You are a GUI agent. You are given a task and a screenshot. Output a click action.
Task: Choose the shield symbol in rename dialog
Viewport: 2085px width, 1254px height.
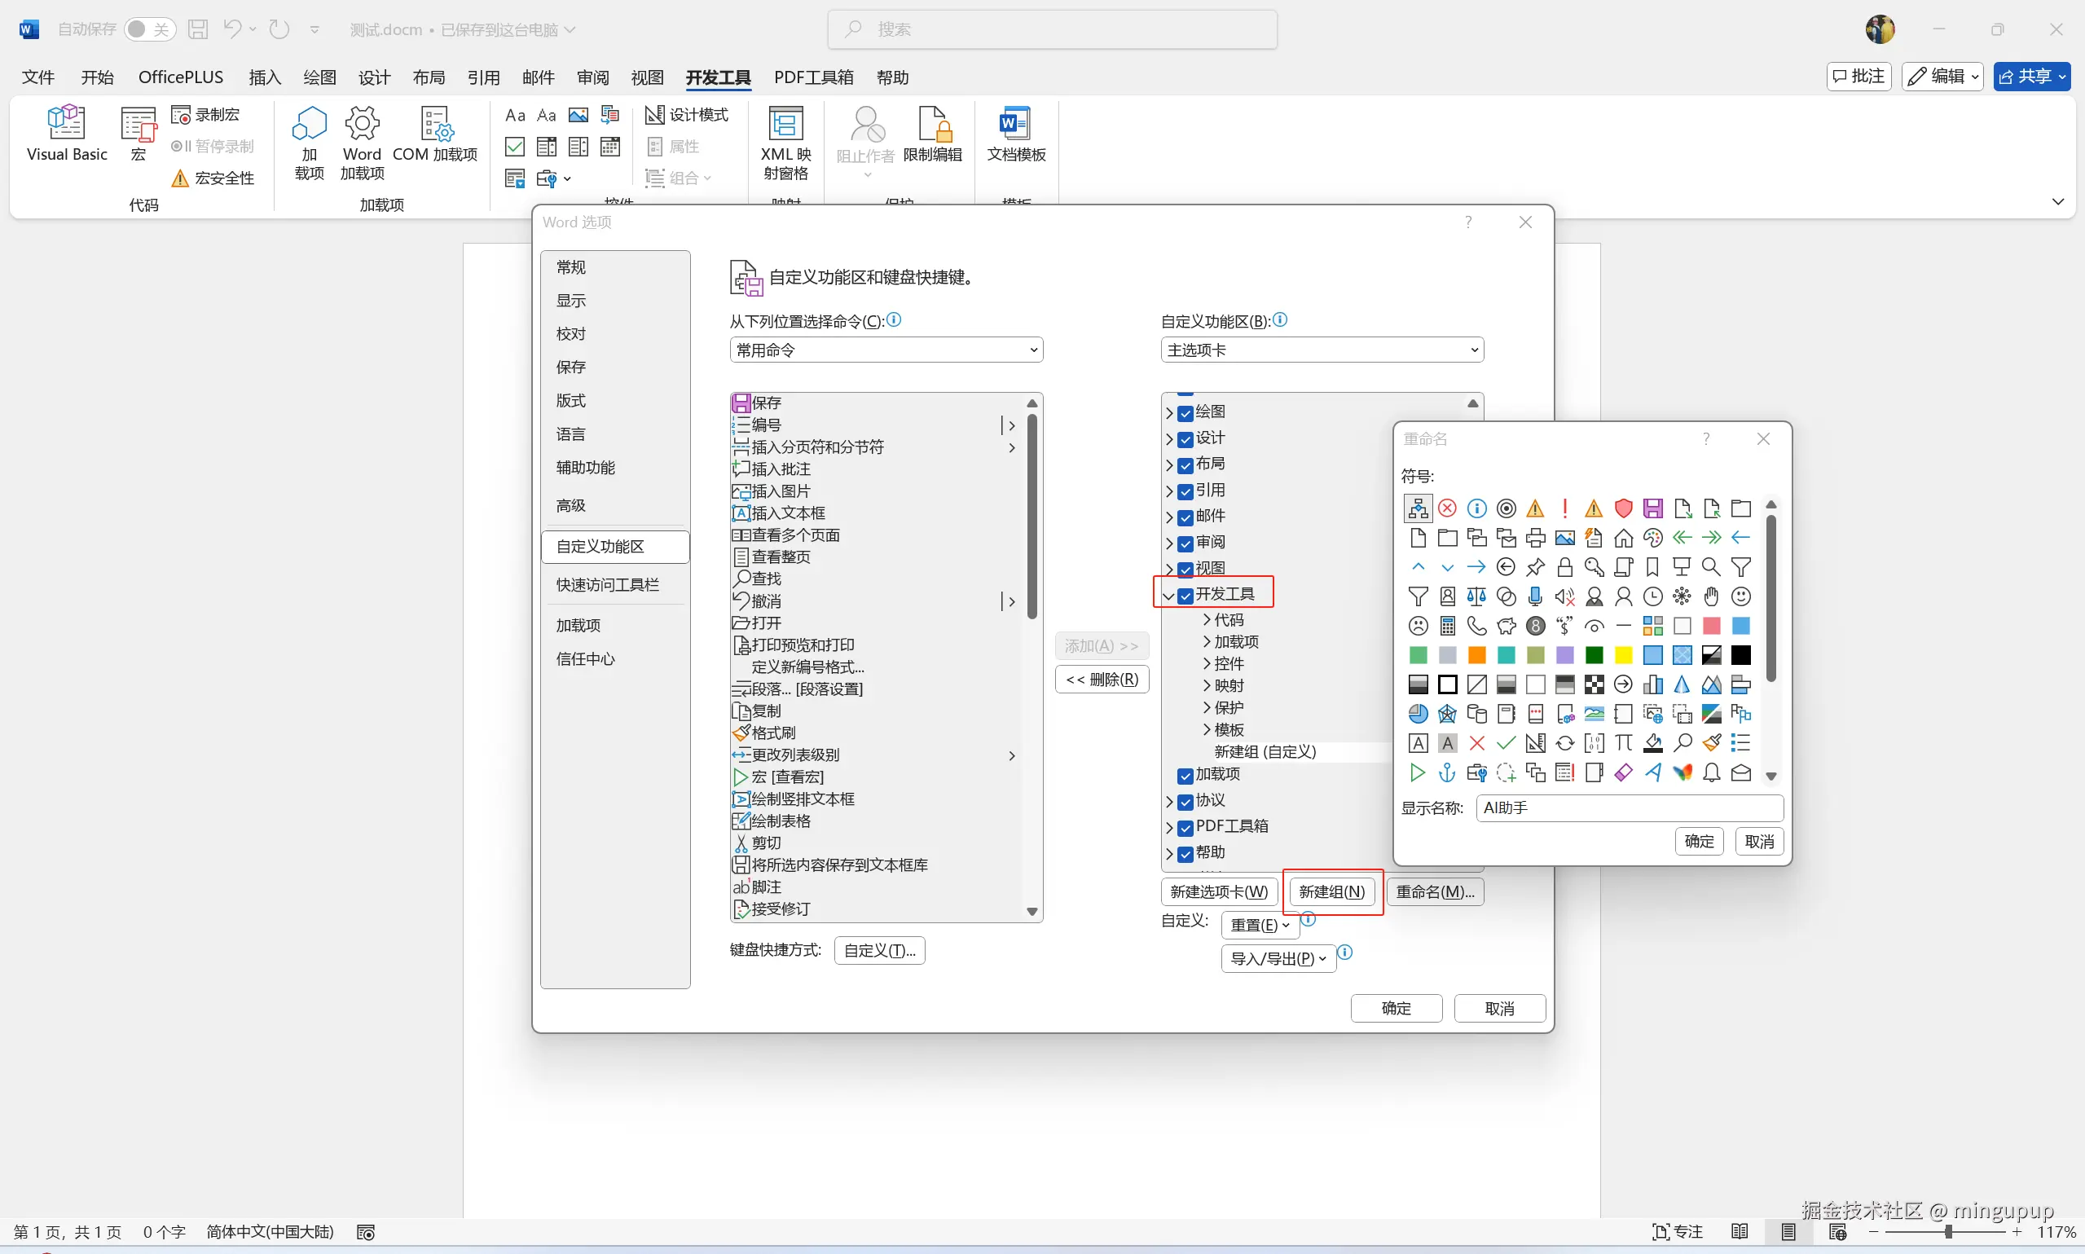click(x=1623, y=508)
